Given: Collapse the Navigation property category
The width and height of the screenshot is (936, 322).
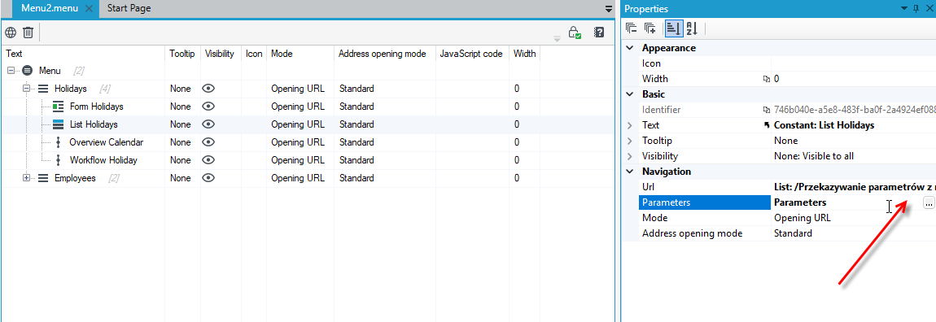Looking at the screenshot, I should pos(629,172).
